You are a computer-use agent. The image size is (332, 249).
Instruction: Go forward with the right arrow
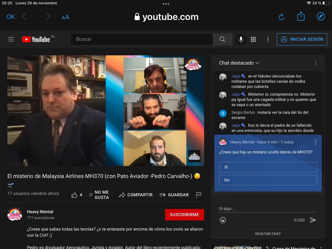point(48,17)
